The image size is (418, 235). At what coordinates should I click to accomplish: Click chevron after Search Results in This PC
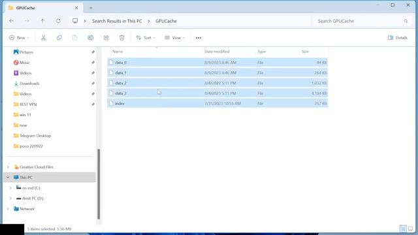149,21
